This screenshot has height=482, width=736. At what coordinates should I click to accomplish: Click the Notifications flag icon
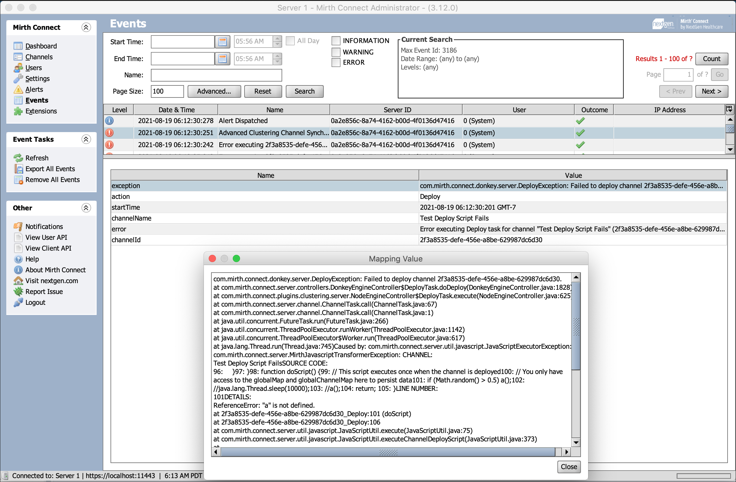pyautogui.click(x=18, y=227)
